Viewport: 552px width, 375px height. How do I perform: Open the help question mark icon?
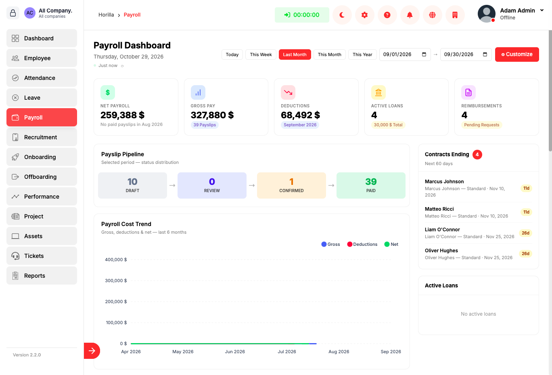pos(387,15)
